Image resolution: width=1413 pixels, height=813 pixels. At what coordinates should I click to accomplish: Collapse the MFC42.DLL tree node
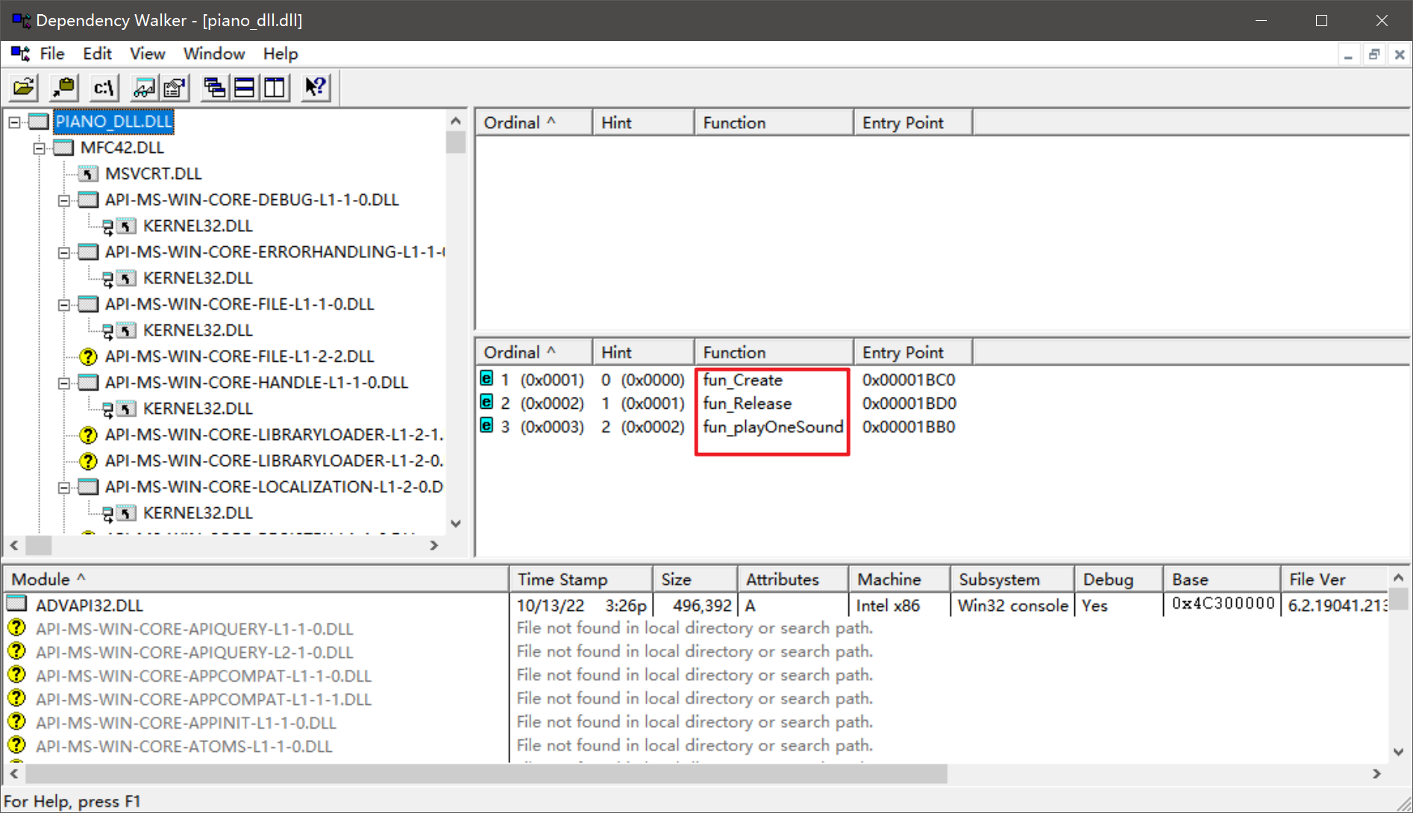(39, 148)
